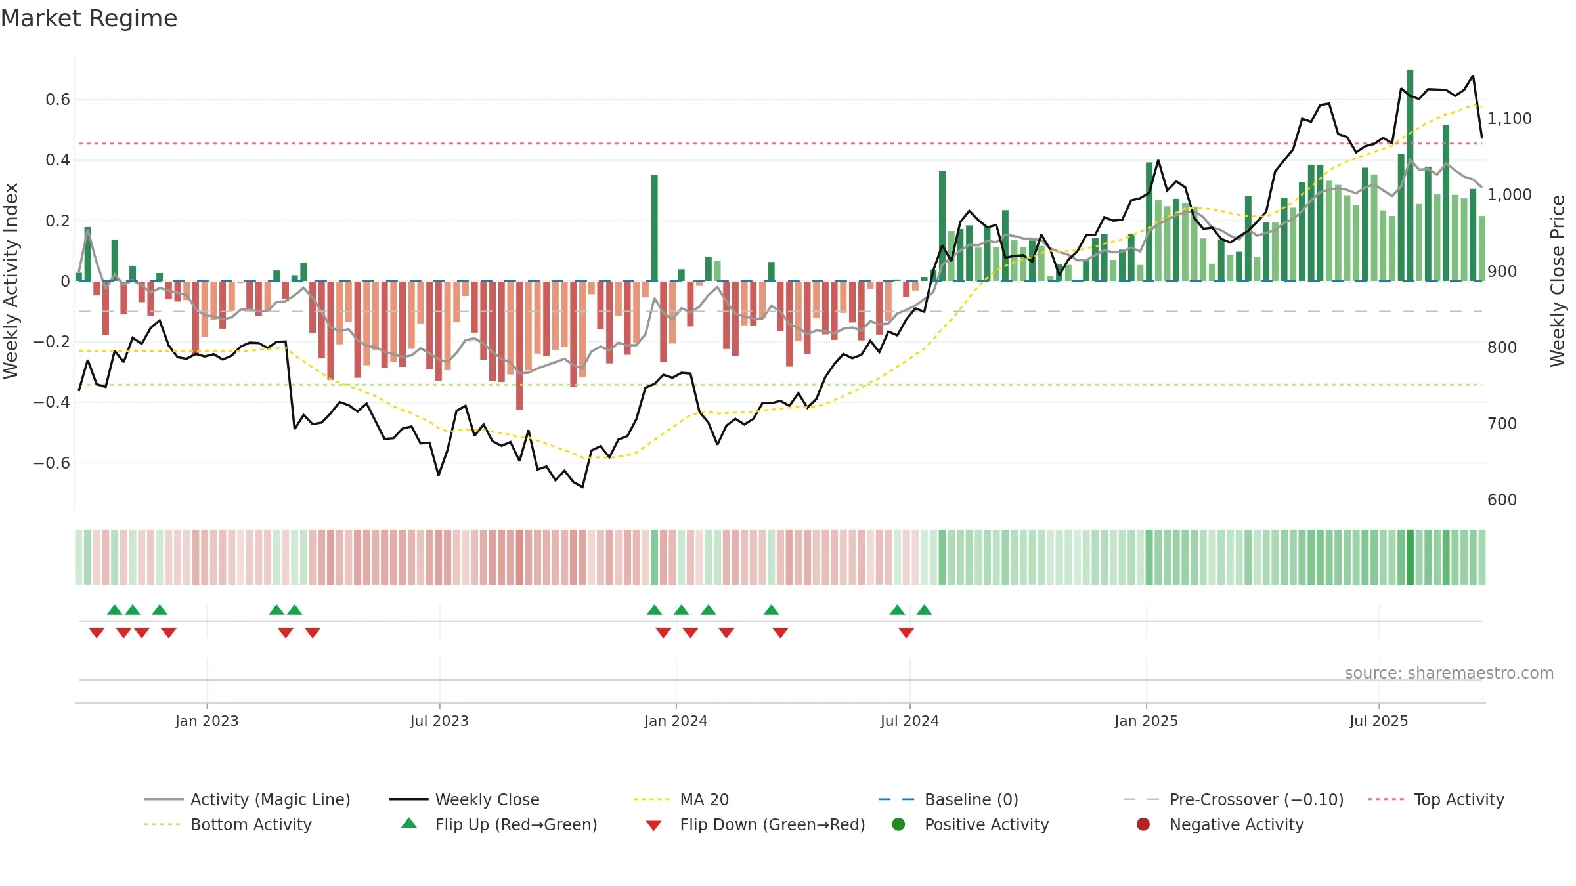
Task: Click the Jan 2024 x-axis label
Action: pyautogui.click(x=676, y=721)
